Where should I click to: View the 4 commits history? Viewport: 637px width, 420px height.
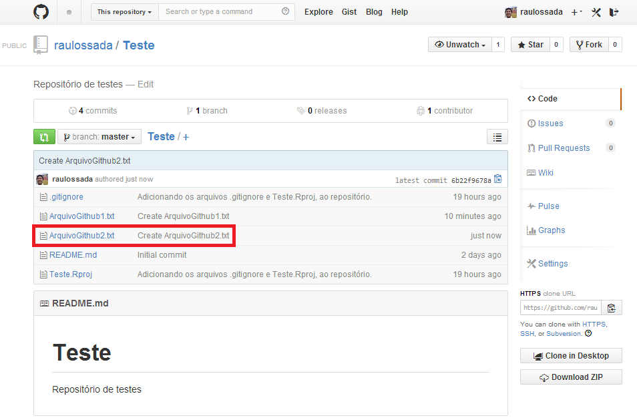93,110
